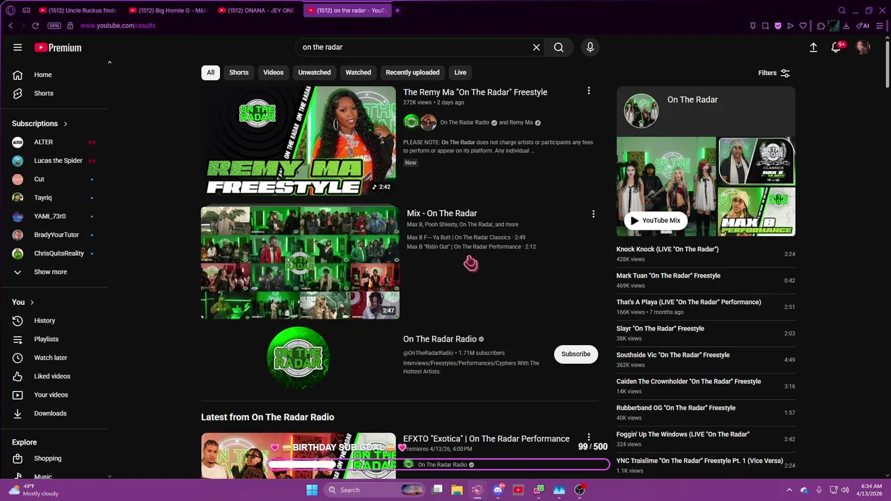
Task: Switch to the ONANA - JEY ONE browser tab
Action: [x=258, y=10]
